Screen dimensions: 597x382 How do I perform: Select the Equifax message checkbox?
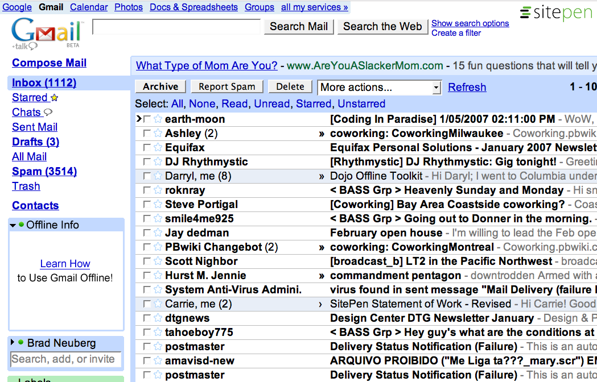(147, 147)
